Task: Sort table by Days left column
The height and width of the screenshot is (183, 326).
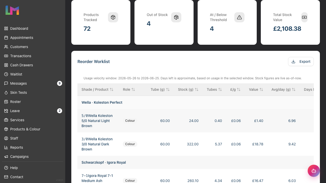Action: coord(309,89)
